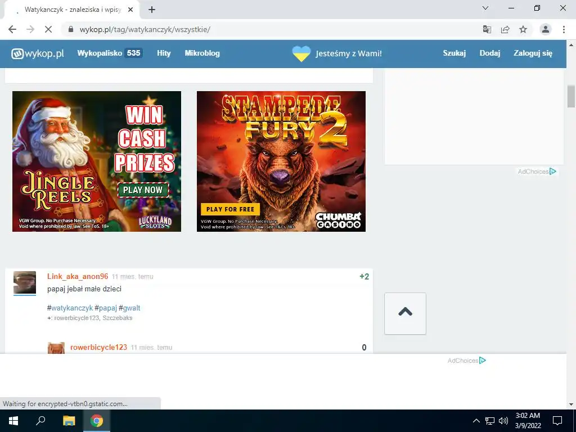Open Link_aka_anon96 avatar image
The image size is (576, 432).
click(25, 283)
